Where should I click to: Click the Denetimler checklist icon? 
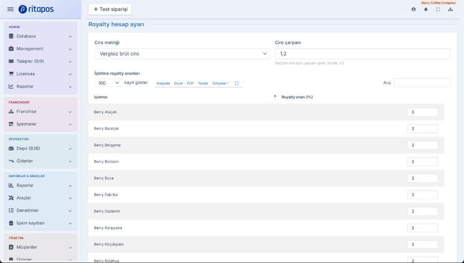11,210
